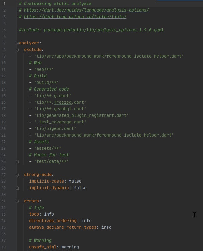The width and height of the screenshot is (203, 251).
Task: Open the dart-lang linter lints link
Action: [x=75, y=17]
